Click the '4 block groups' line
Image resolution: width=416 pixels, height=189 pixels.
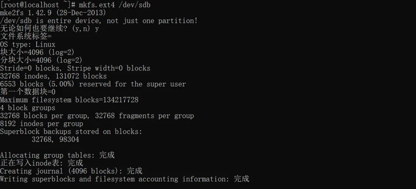point(28,108)
